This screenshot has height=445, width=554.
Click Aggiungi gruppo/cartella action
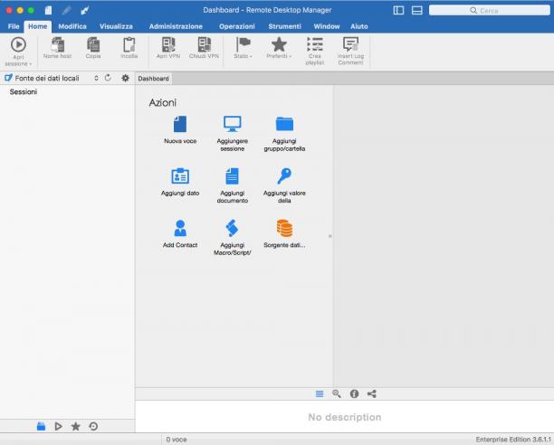click(284, 133)
